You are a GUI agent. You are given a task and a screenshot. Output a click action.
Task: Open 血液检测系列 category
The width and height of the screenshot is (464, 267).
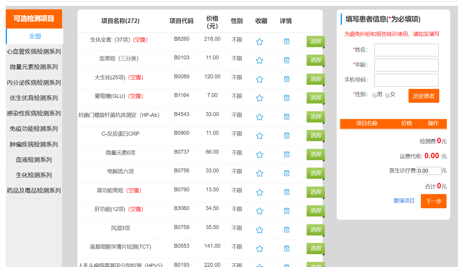[x=34, y=160]
